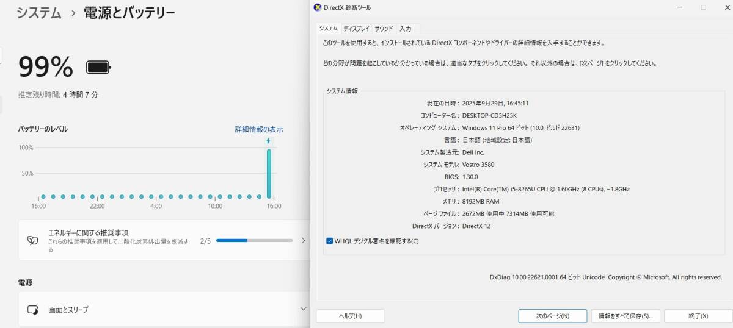Image resolution: width=733 pixels, height=328 pixels.
Task: Click the 2/5 energy recommendations progress bar
Action: pos(255,241)
